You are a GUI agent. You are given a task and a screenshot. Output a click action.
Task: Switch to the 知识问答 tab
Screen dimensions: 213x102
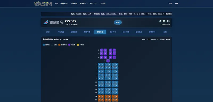click(126, 32)
